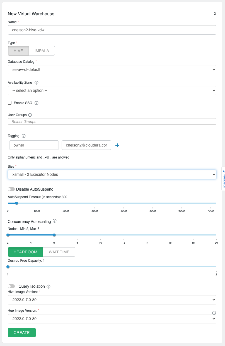This screenshot has width=225, height=346.
Task: Check the Enable SSO checkbox
Action: click(x=10, y=103)
